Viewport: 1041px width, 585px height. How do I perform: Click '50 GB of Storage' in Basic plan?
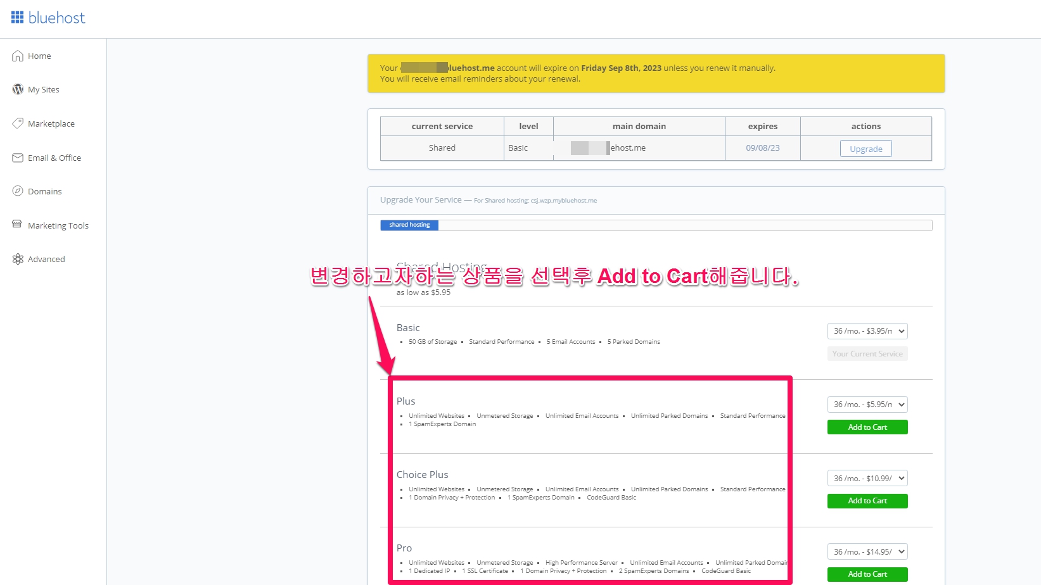coord(433,342)
